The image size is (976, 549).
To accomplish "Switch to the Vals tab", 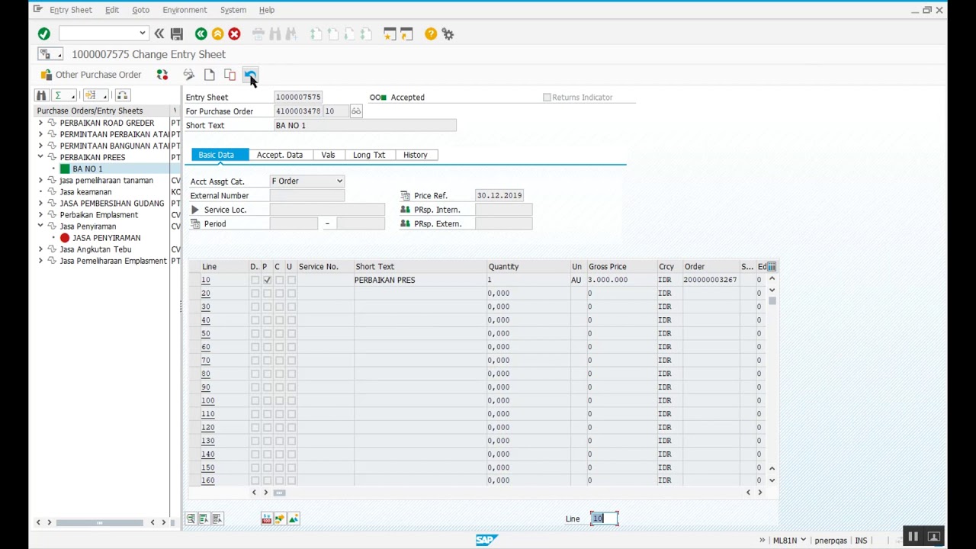I will coord(328,155).
